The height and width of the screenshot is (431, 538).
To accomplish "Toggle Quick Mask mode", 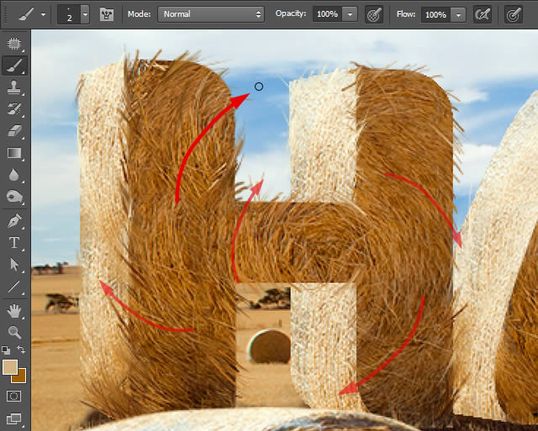I will 14,397.
